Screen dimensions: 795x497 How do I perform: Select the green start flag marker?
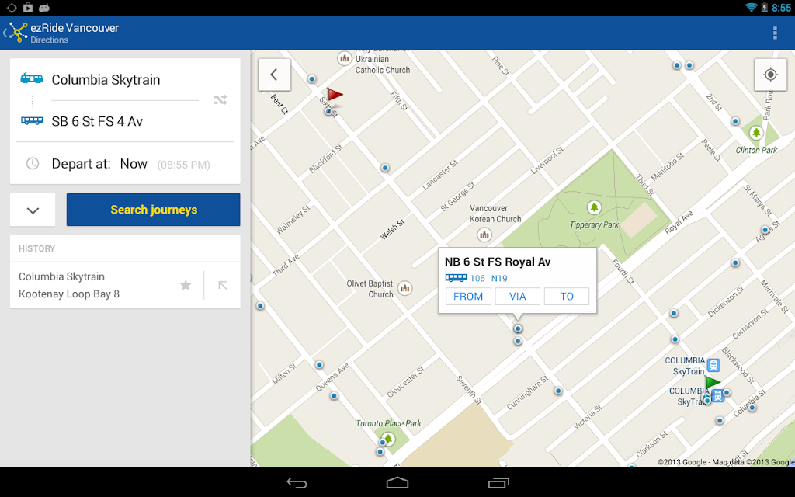[713, 382]
